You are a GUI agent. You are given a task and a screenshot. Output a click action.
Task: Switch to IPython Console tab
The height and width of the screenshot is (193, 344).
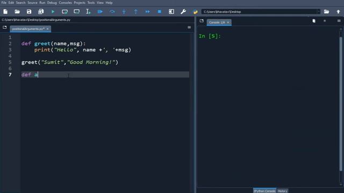click(x=264, y=191)
